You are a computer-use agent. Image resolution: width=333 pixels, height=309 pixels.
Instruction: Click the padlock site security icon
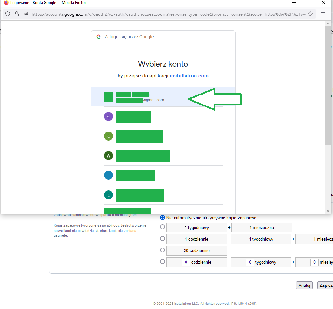pos(17,14)
